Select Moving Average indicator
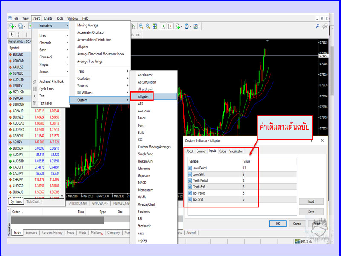The width and height of the screenshot is (341, 256). pos(100,26)
